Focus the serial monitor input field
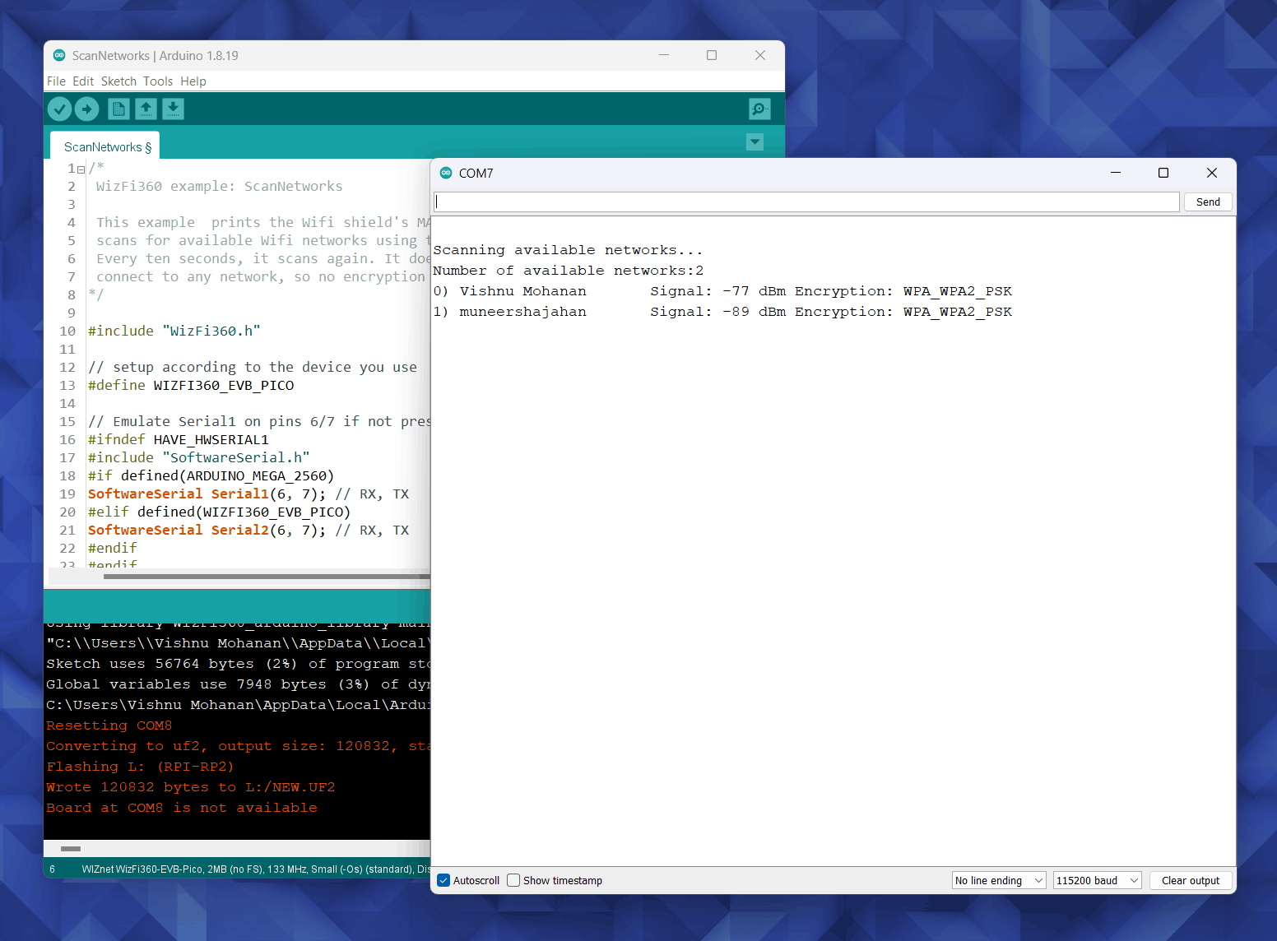This screenshot has width=1277, height=941. pos(806,202)
